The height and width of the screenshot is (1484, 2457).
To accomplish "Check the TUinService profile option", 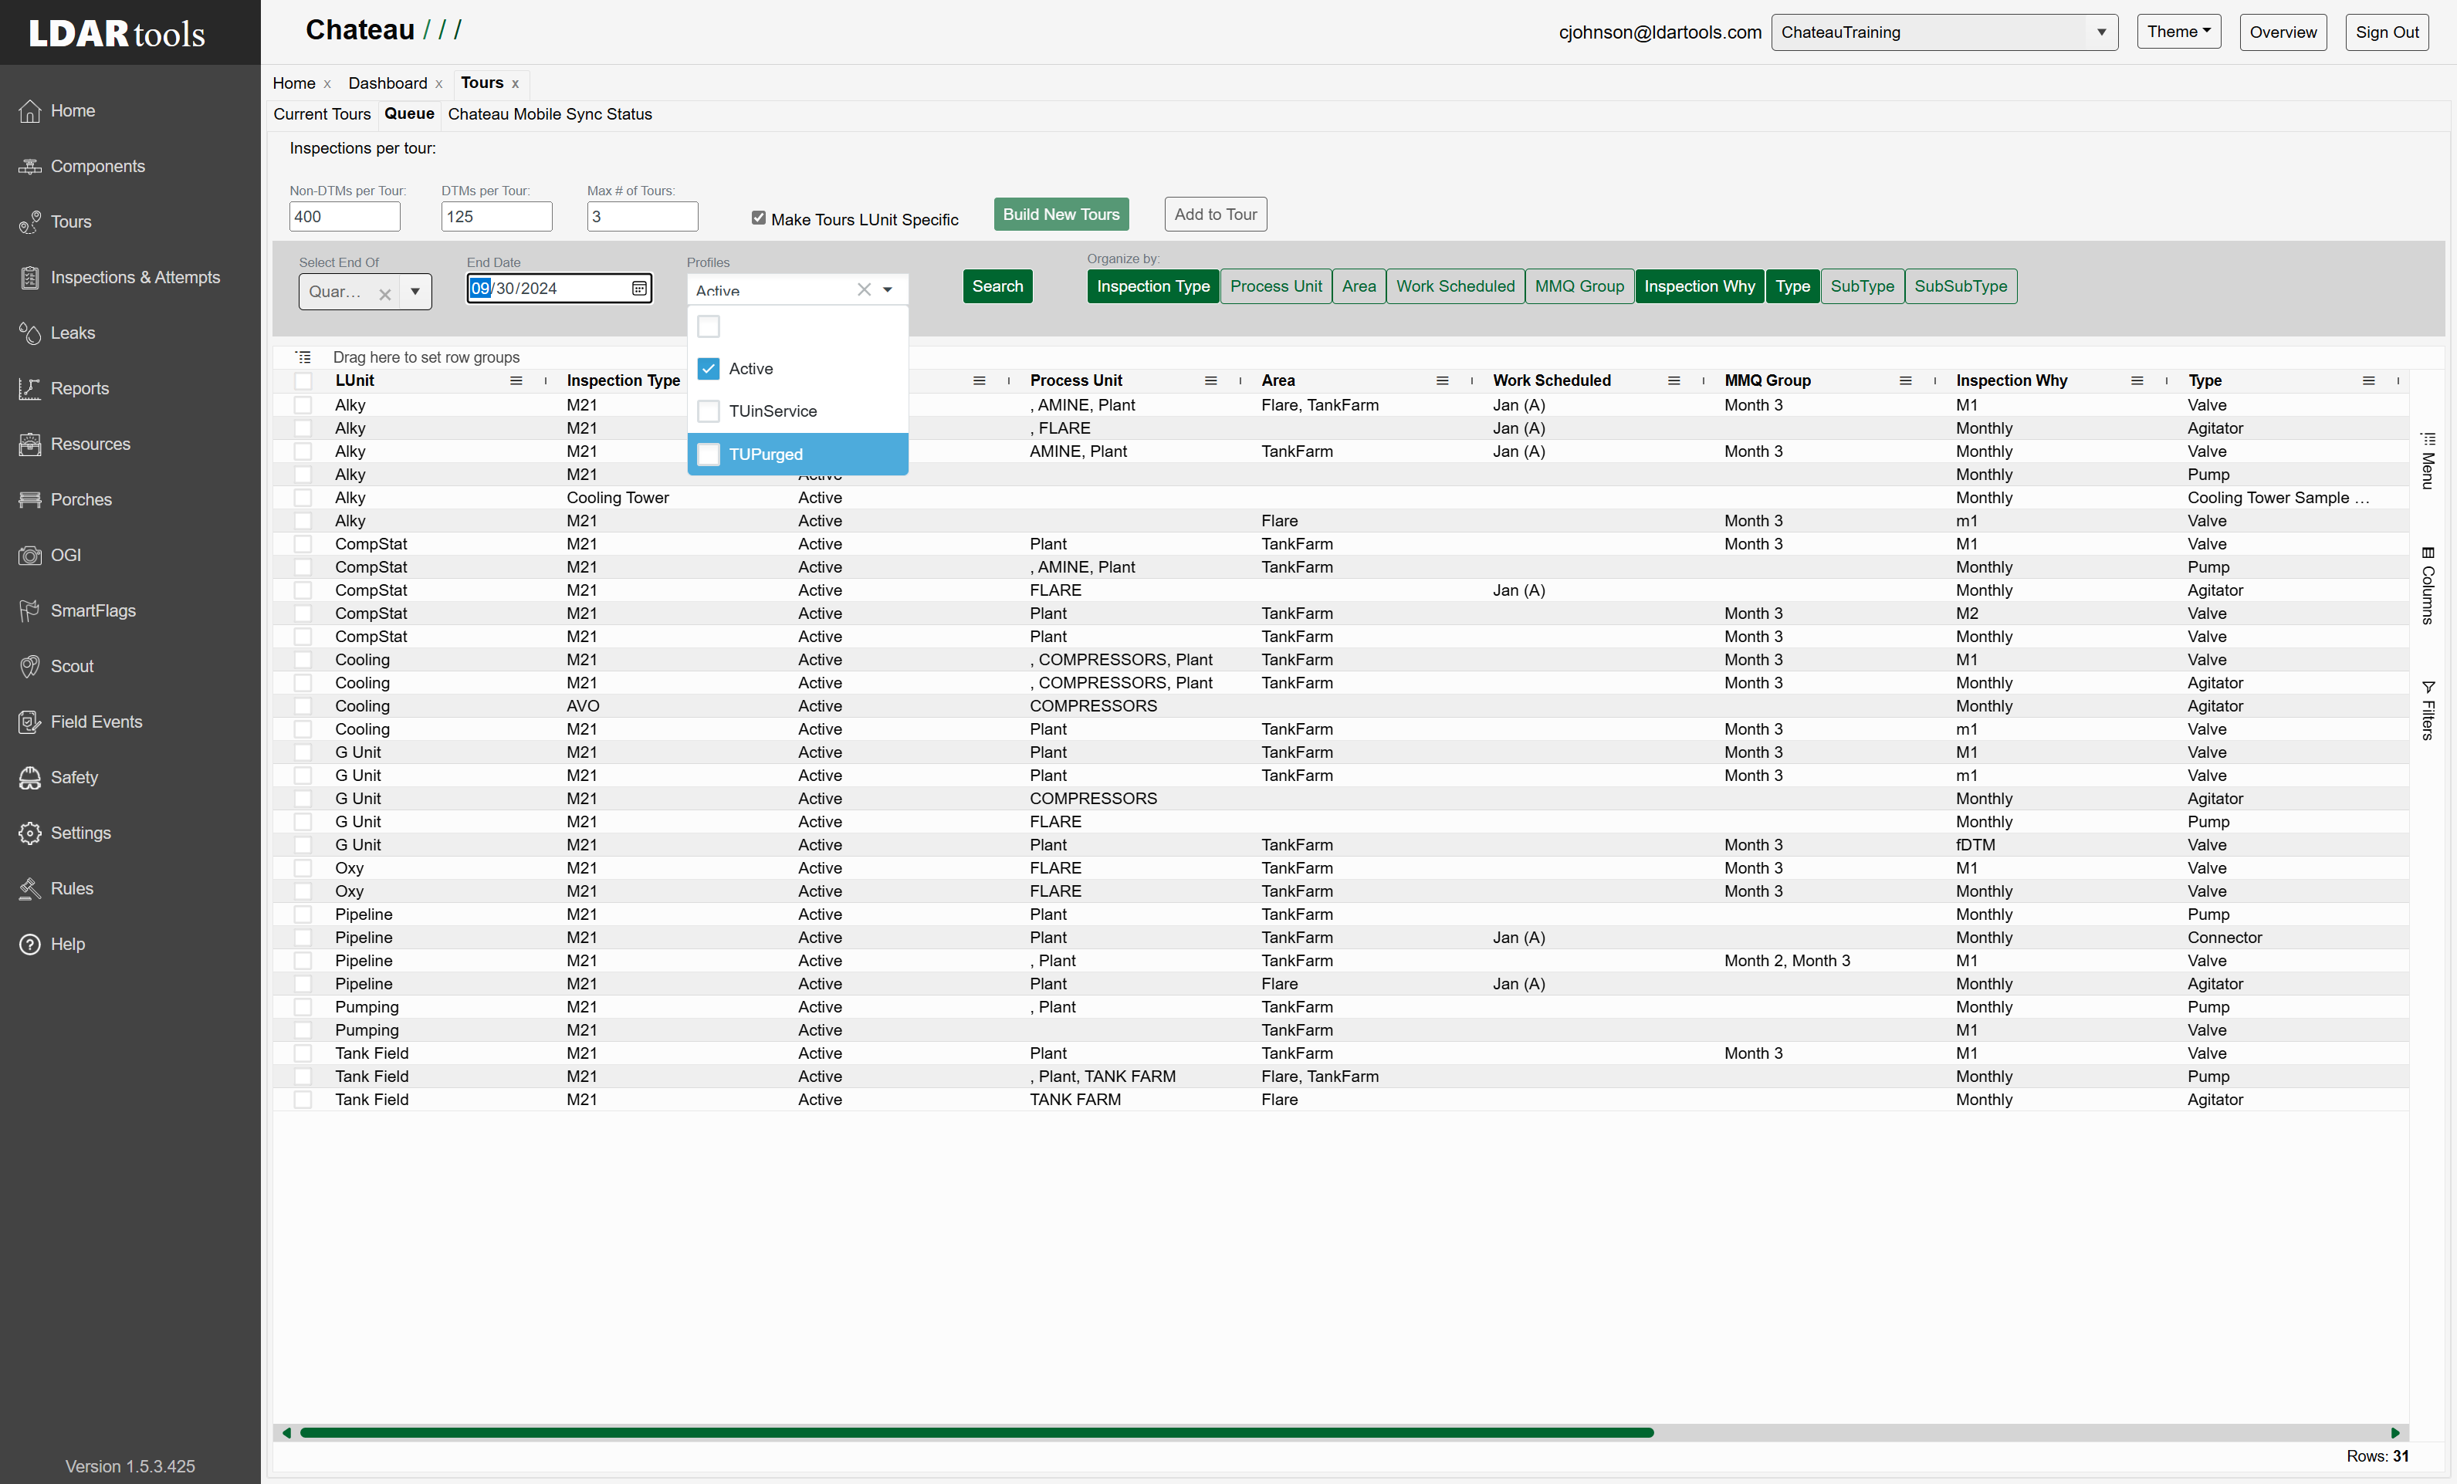I will pyautogui.click(x=709, y=411).
